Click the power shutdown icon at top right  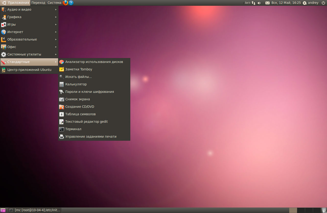coord(323,3)
